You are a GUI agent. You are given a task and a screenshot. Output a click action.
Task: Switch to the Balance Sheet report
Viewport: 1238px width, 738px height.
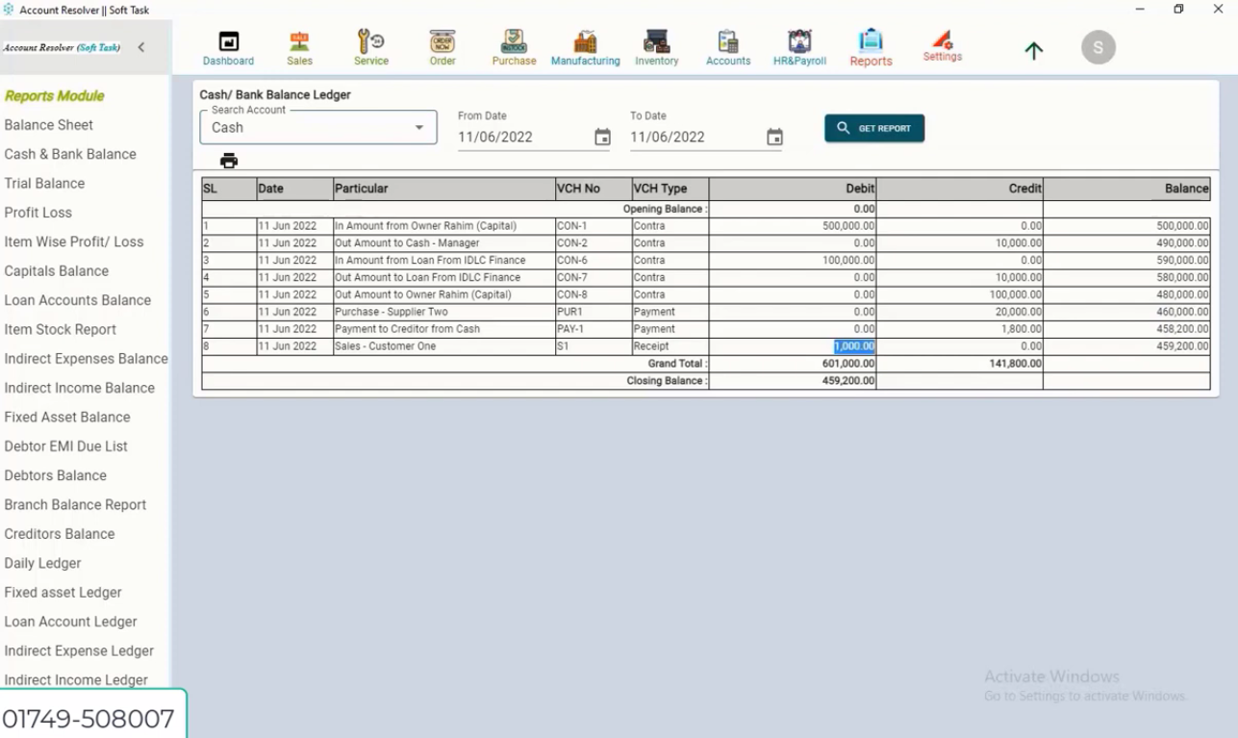[48, 125]
